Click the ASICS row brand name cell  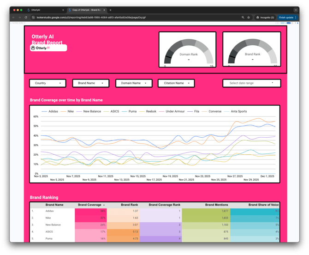tap(49, 232)
